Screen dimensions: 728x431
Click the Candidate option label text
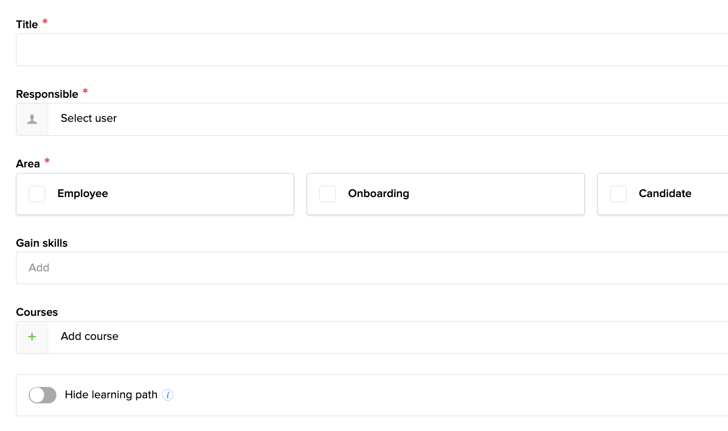(665, 193)
